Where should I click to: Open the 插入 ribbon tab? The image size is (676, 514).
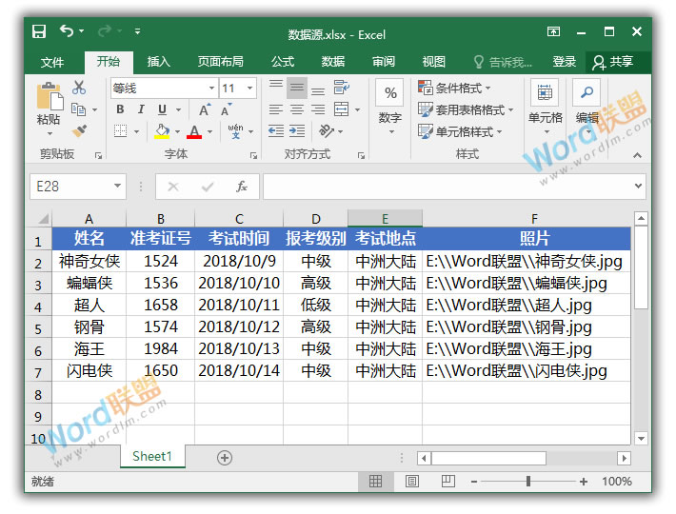point(158,62)
